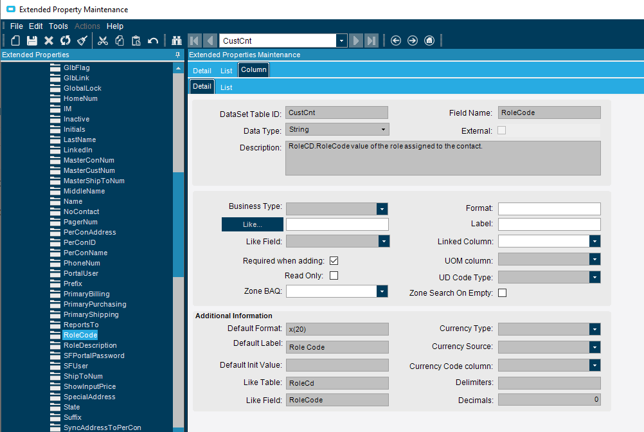Screen dimensions: 644x432
Task: Open the Tools menu
Action: (x=58, y=26)
